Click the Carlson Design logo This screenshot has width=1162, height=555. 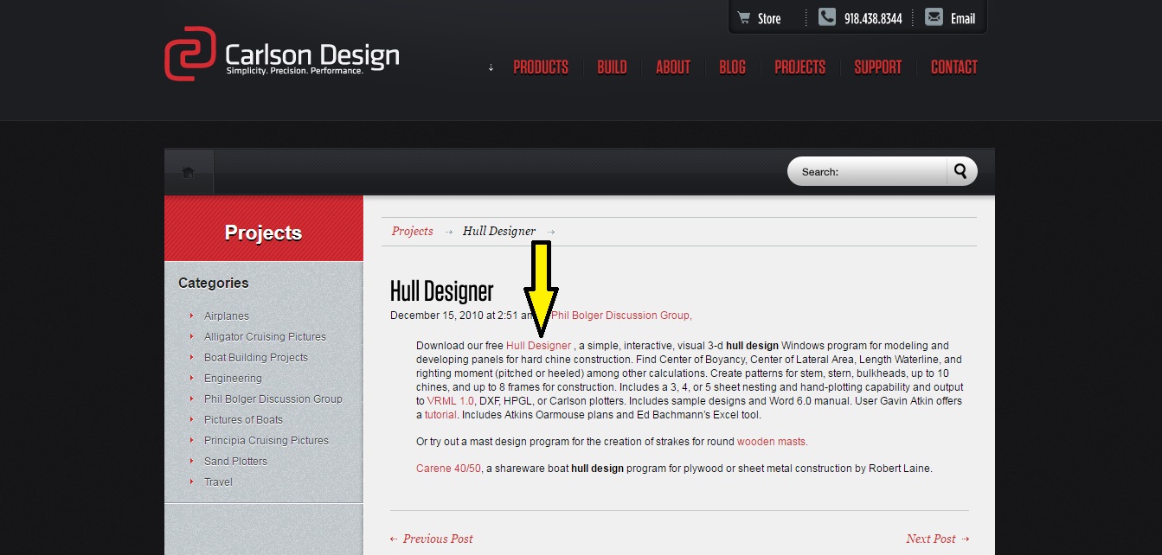pos(282,54)
